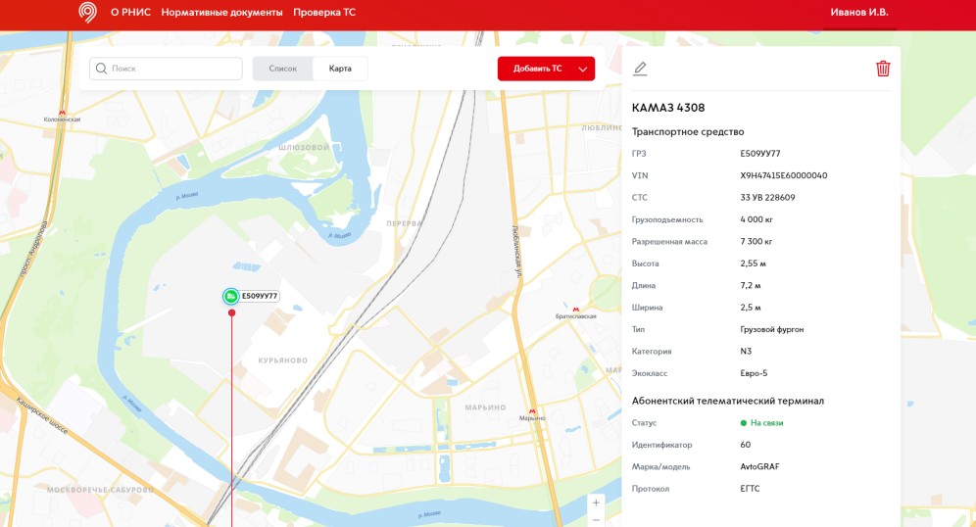
Task: Click the Е509УУ77 label on the map
Action: click(260, 296)
